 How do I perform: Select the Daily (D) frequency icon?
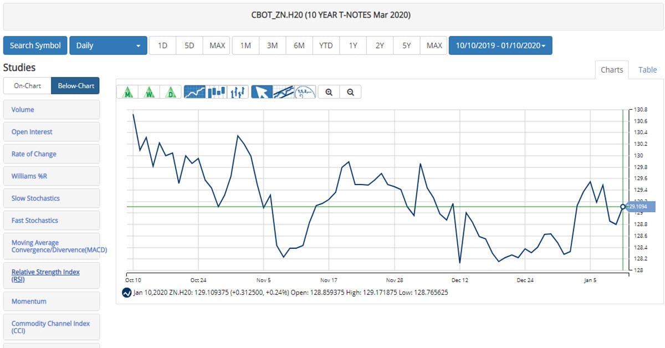point(170,91)
